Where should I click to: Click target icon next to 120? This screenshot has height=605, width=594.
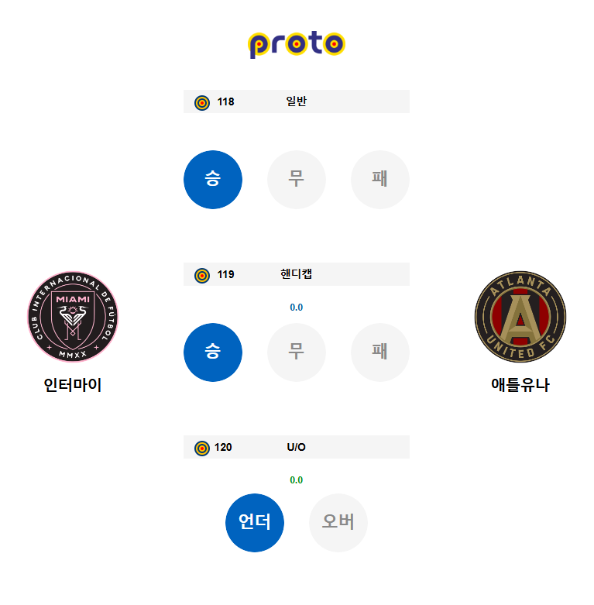point(202,449)
